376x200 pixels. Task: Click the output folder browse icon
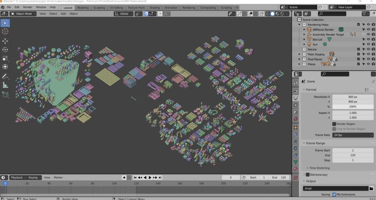click(371, 188)
